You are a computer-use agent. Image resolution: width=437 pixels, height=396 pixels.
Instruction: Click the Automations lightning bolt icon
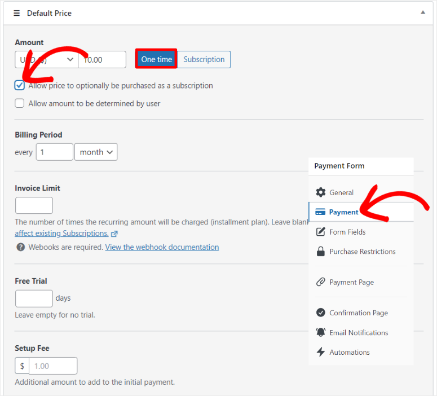(321, 352)
